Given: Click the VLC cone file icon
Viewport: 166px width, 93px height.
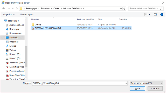Looking at the screenshot, I should (x=33, y=28).
